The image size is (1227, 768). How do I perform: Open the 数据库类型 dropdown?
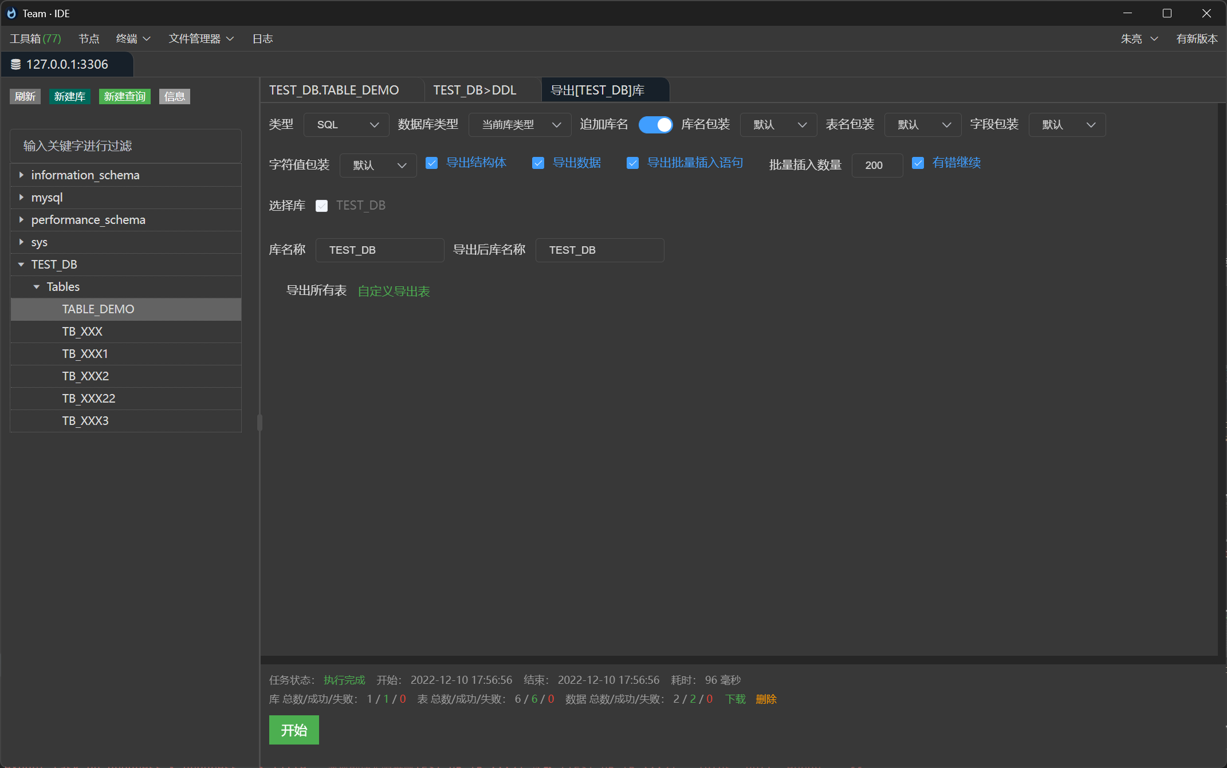(519, 124)
